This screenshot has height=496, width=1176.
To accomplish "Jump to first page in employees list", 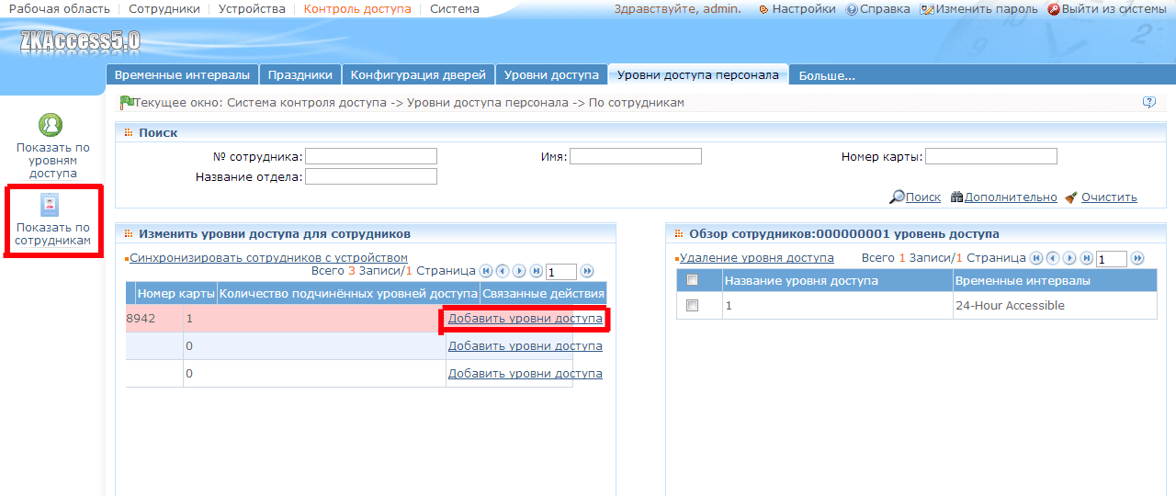I will coord(486,271).
